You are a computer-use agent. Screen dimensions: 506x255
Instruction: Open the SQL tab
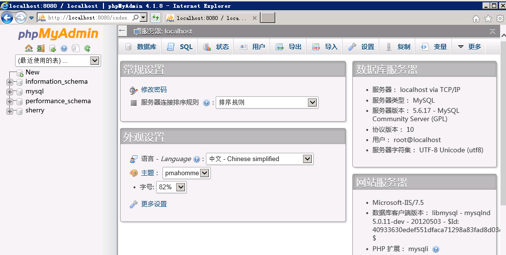pyautogui.click(x=180, y=47)
